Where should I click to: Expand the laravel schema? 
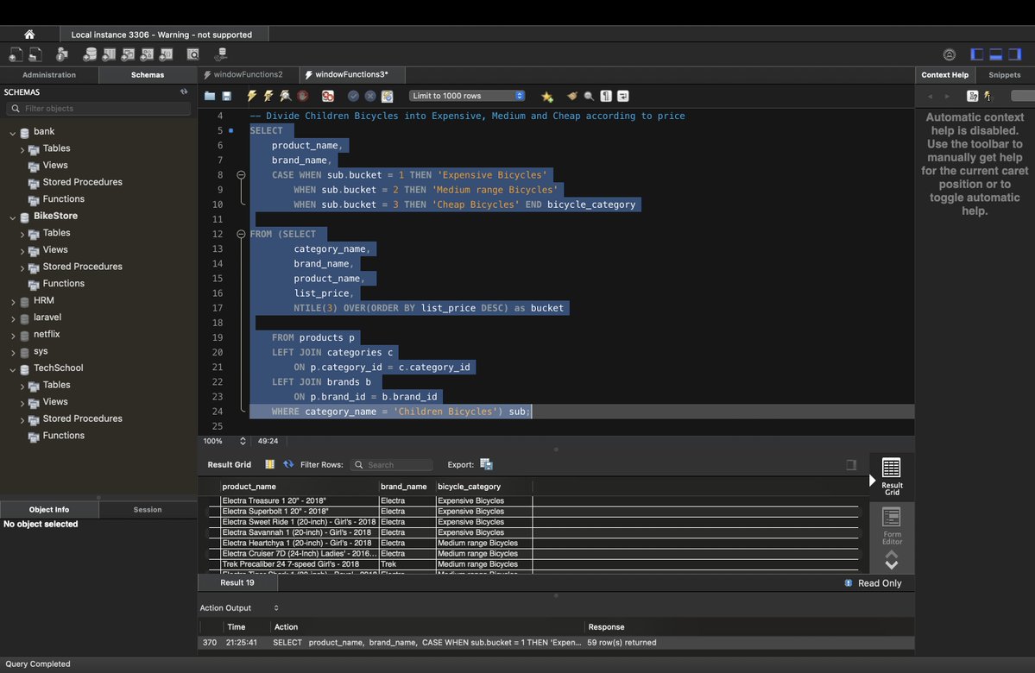click(13, 318)
